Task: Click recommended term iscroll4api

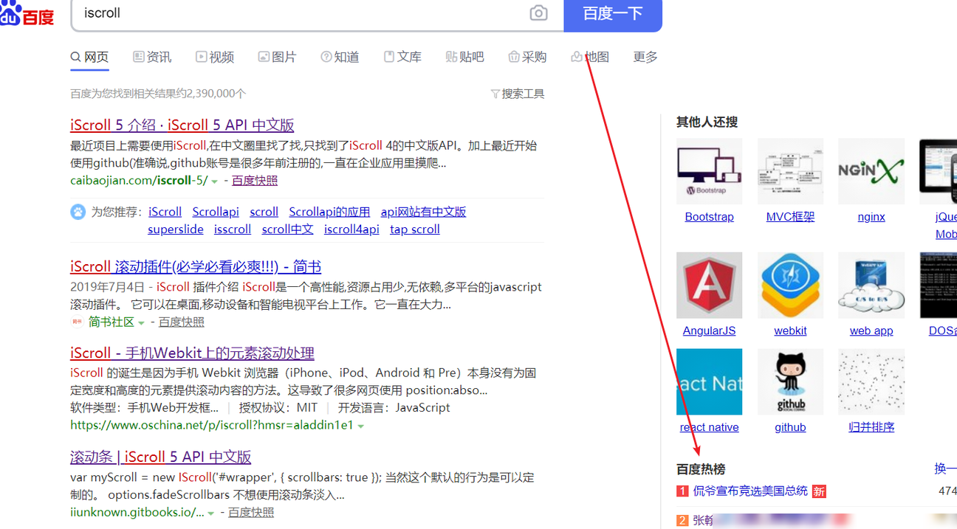Action: coord(351,229)
